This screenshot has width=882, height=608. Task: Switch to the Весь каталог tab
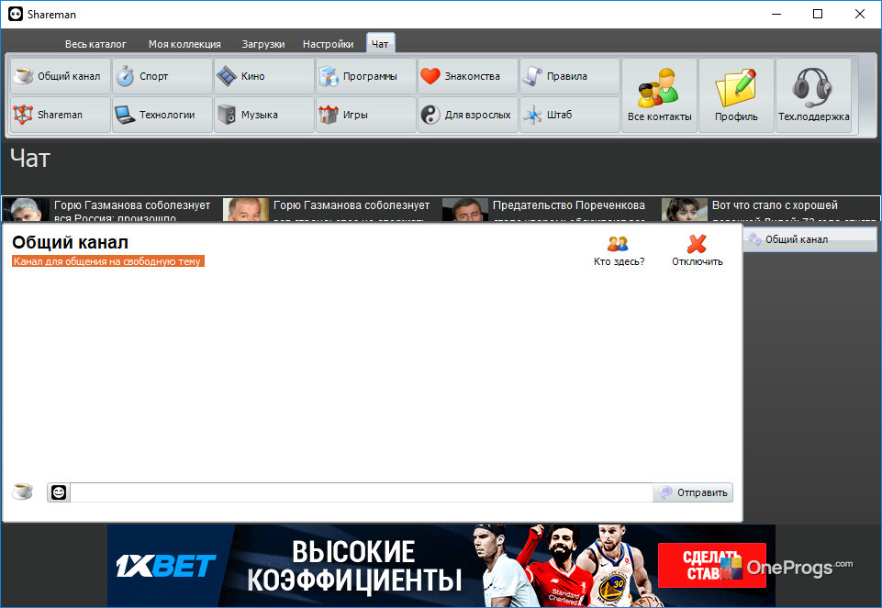(95, 44)
